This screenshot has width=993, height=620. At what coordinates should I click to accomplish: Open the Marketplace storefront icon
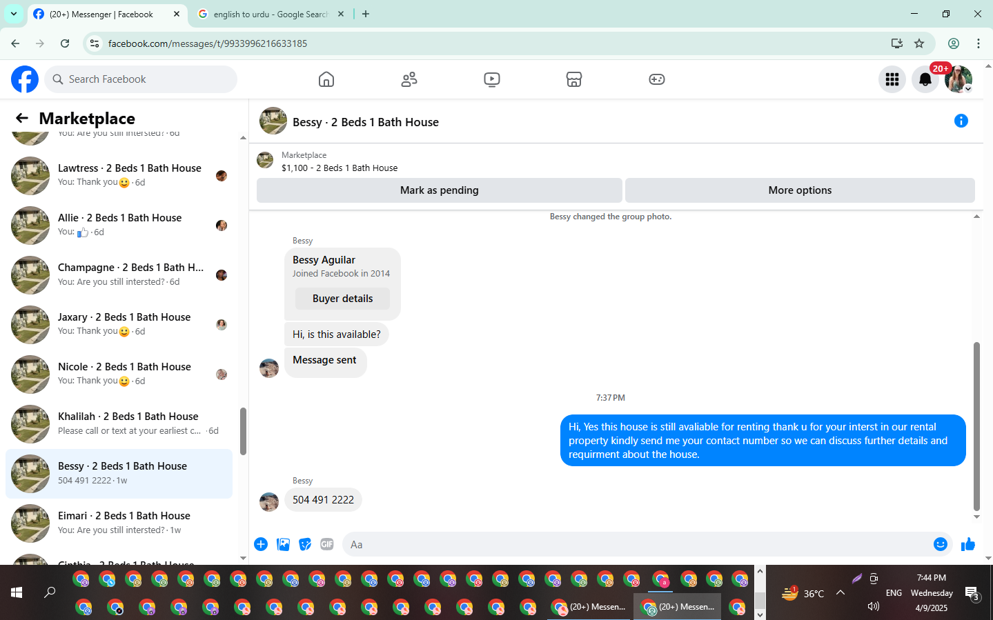pyautogui.click(x=574, y=79)
